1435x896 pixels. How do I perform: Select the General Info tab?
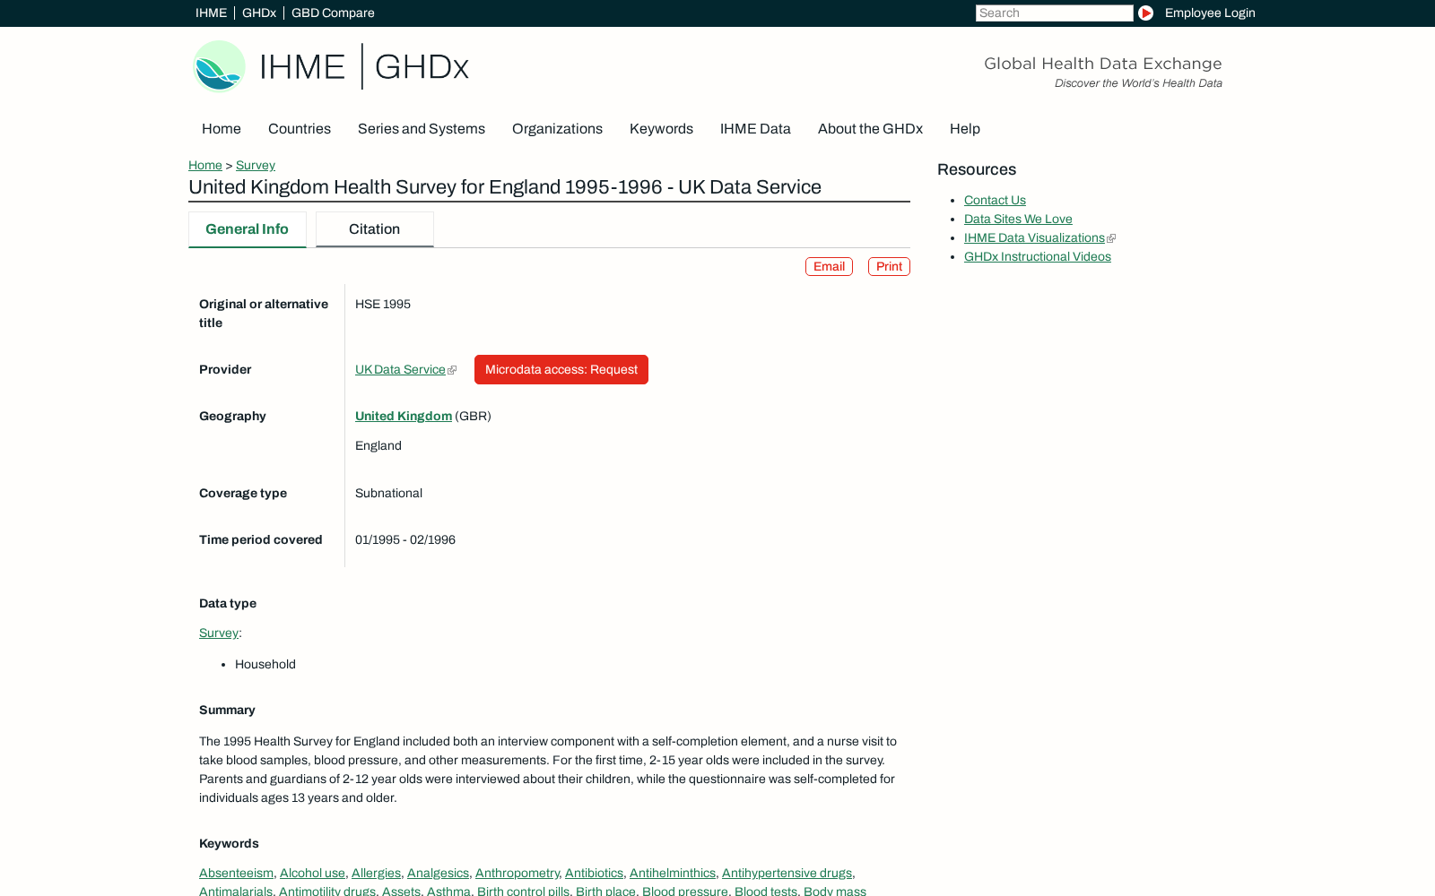[x=247, y=229]
